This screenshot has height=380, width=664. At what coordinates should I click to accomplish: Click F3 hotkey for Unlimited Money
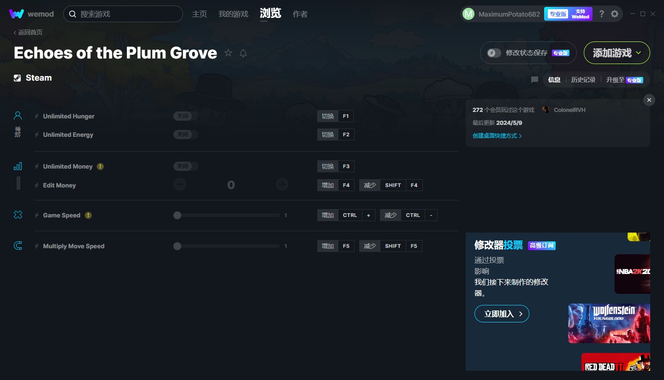click(346, 166)
